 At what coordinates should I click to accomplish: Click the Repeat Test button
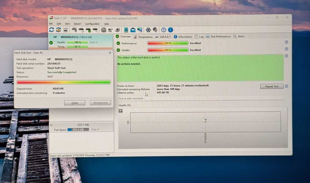(272, 86)
